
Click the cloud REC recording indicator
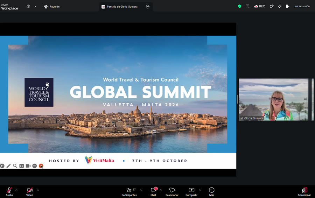260,6
